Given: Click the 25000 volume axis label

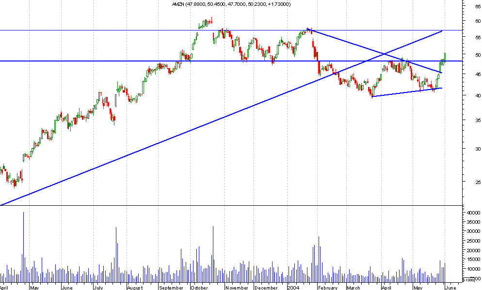Looking at the screenshot, I should [x=473, y=241].
